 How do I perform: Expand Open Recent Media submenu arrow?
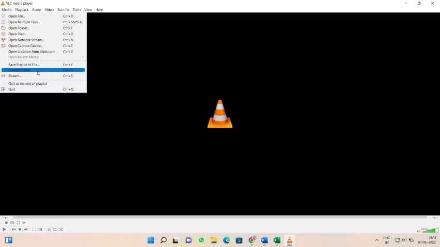[83, 57]
